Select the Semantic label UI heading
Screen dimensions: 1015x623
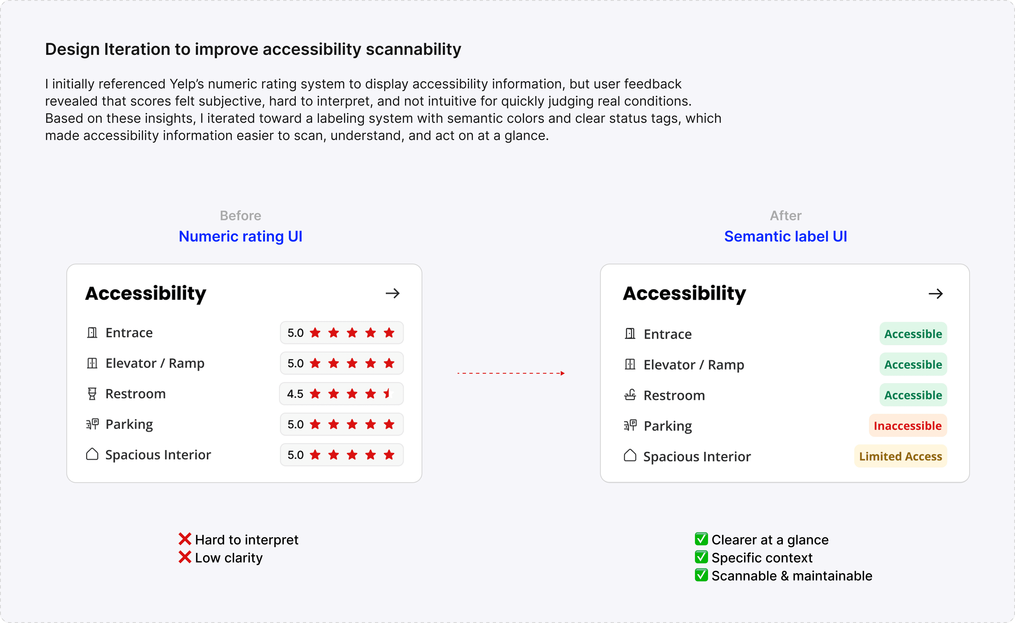[x=786, y=237]
